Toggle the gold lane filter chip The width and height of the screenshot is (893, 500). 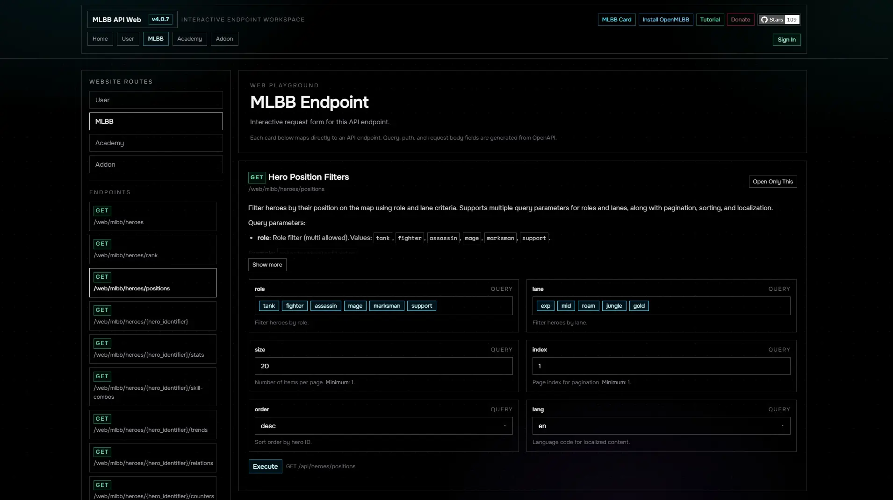tap(639, 306)
